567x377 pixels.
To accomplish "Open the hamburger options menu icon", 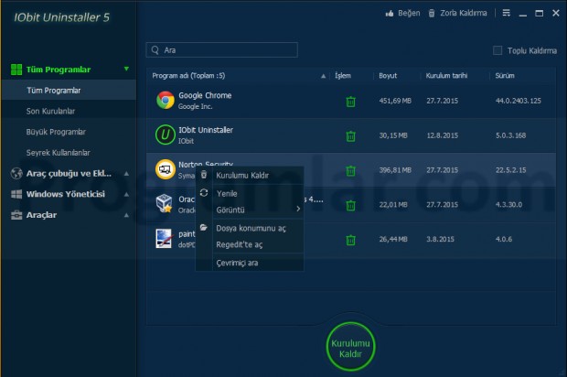I will (x=507, y=13).
